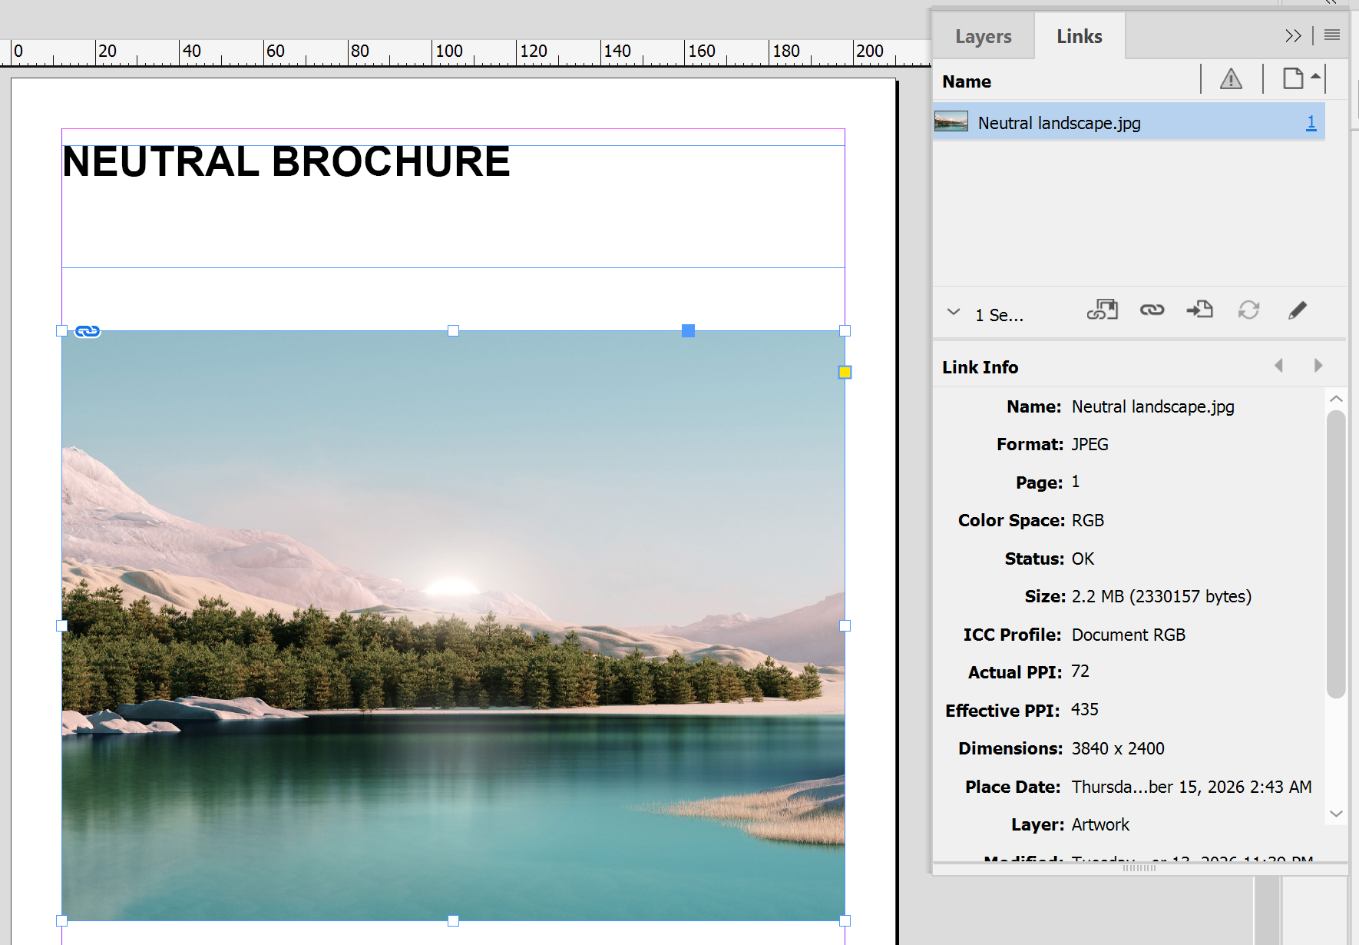Click the Layer value "Artwork"
Viewport: 1359px width, 945px height.
(1100, 824)
